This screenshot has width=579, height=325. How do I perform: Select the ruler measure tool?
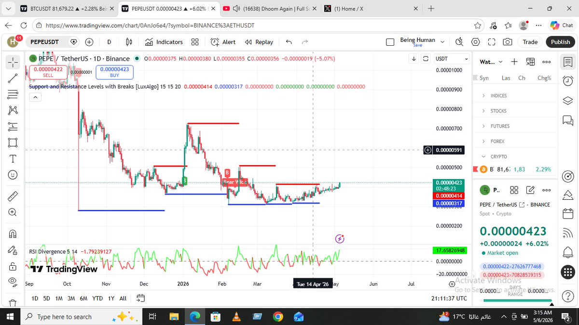pos(13,196)
